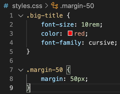Click the font-family property name

61,43
